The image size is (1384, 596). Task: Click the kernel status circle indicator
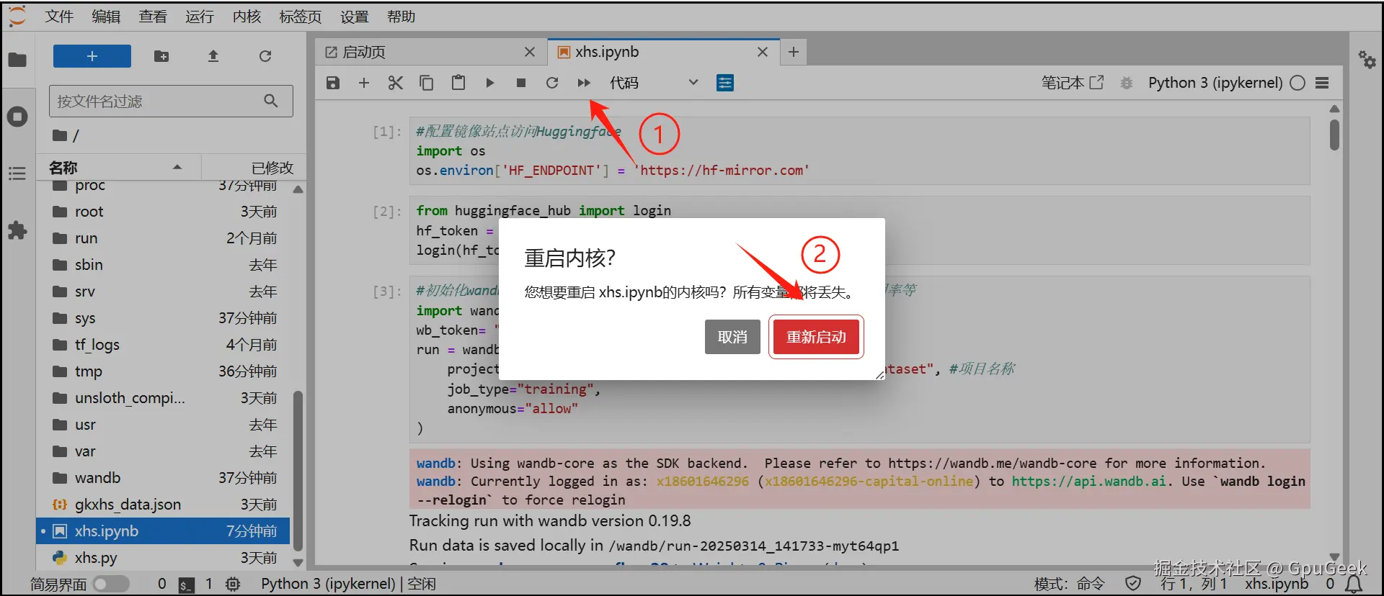click(x=1297, y=83)
